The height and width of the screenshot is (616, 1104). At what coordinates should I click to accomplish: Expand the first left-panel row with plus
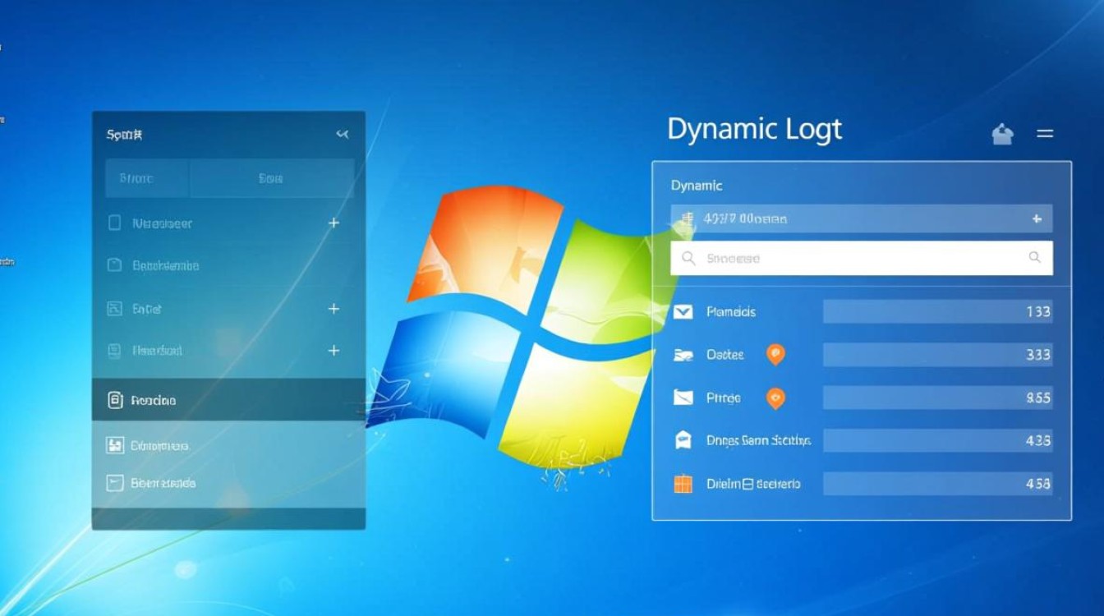tap(333, 223)
